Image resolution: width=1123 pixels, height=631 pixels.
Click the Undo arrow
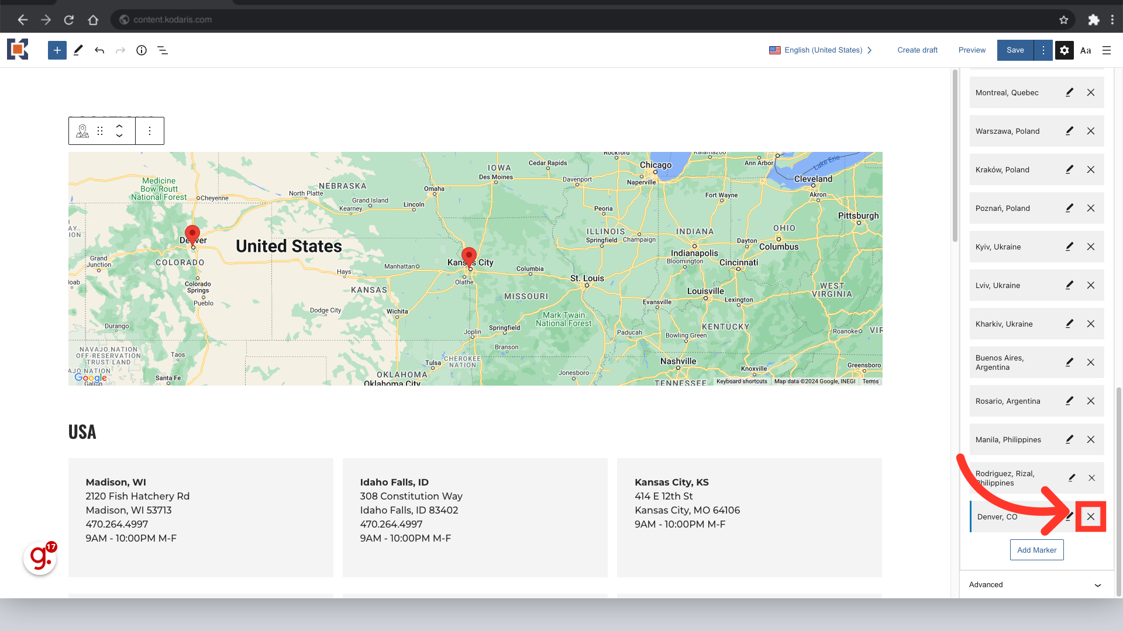[x=99, y=50]
